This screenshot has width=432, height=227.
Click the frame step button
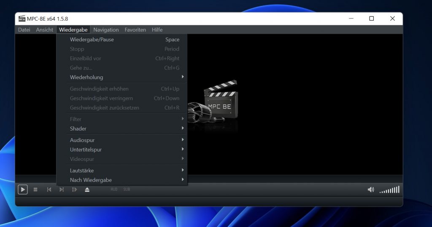(x=74, y=190)
